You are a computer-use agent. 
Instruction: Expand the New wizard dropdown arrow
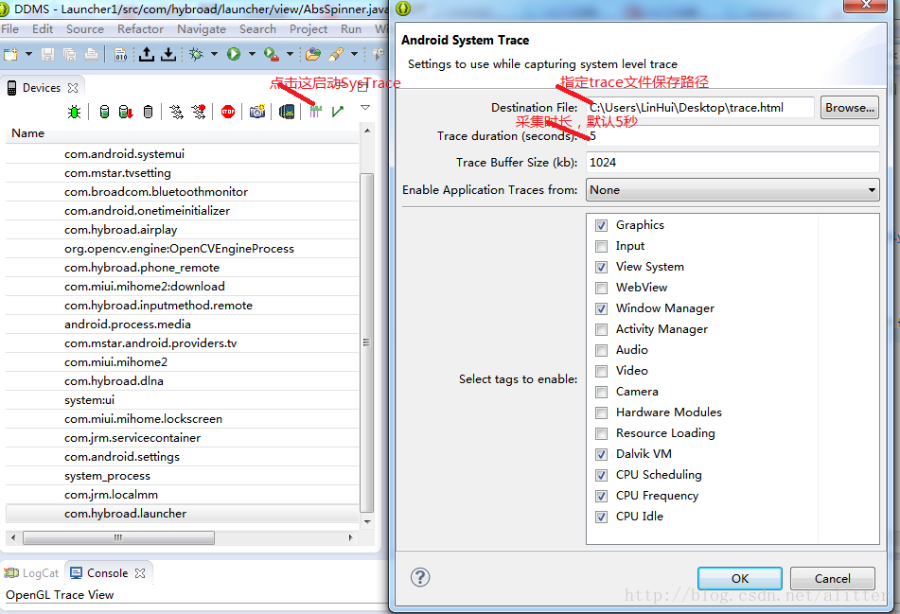point(28,55)
